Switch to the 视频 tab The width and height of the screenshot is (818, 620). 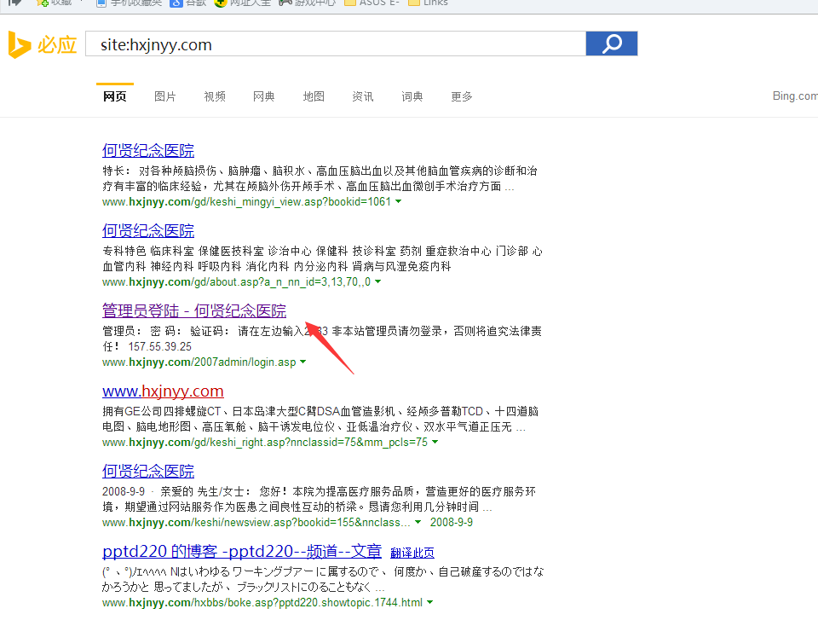pos(215,96)
